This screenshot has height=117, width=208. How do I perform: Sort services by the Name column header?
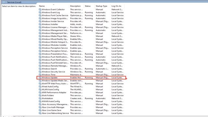tap(42, 6)
